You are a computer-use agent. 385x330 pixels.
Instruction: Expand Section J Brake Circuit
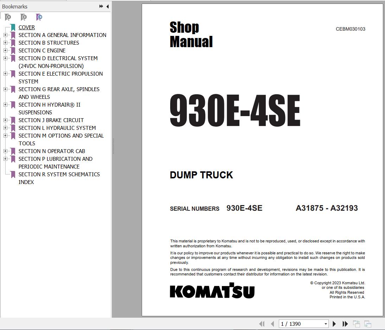(5, 120)
